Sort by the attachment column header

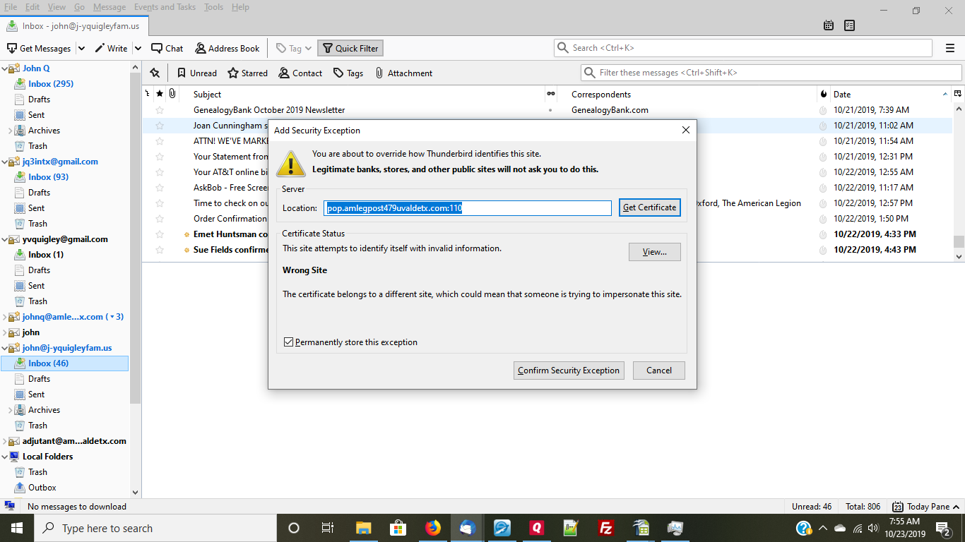click(172, 94)
